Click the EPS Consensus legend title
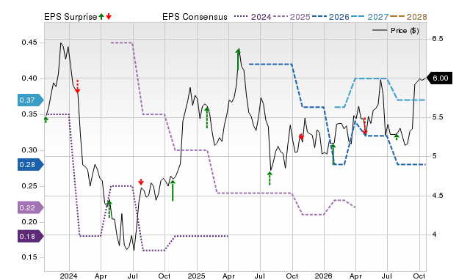The width and height of the screenshot is (470, 280). pyautogui.click(x=195, y=17)
